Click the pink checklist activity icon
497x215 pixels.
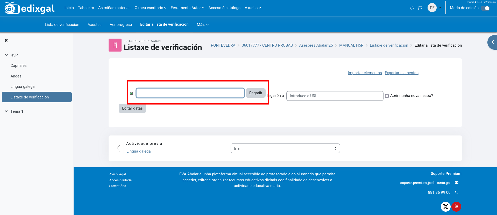pos(115,45)
